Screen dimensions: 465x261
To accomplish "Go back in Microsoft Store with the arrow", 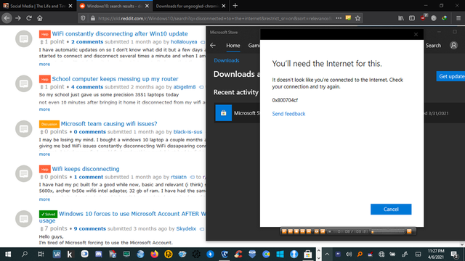I will pyautogui.click(x=213, y=45).
